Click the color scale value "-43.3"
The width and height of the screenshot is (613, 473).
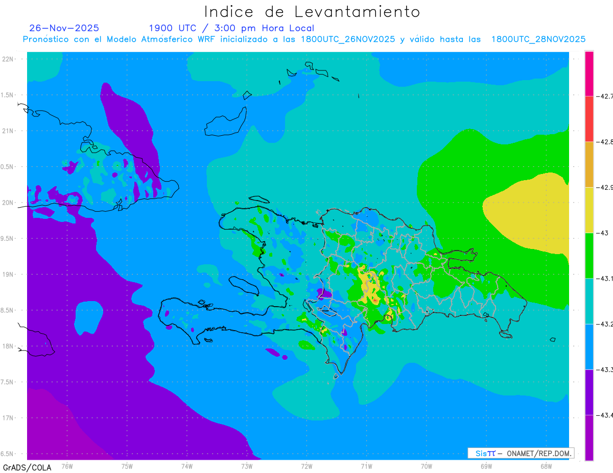[x=604, y=369]
